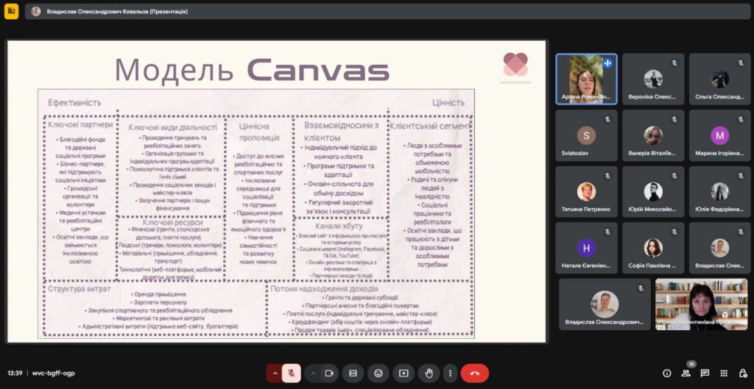
Task: Click the shared Canvas presentation slide
Action: coord(277,191)
